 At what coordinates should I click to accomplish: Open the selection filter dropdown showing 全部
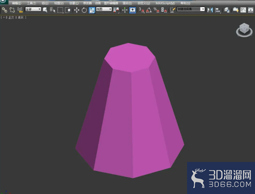click(33, 9)
